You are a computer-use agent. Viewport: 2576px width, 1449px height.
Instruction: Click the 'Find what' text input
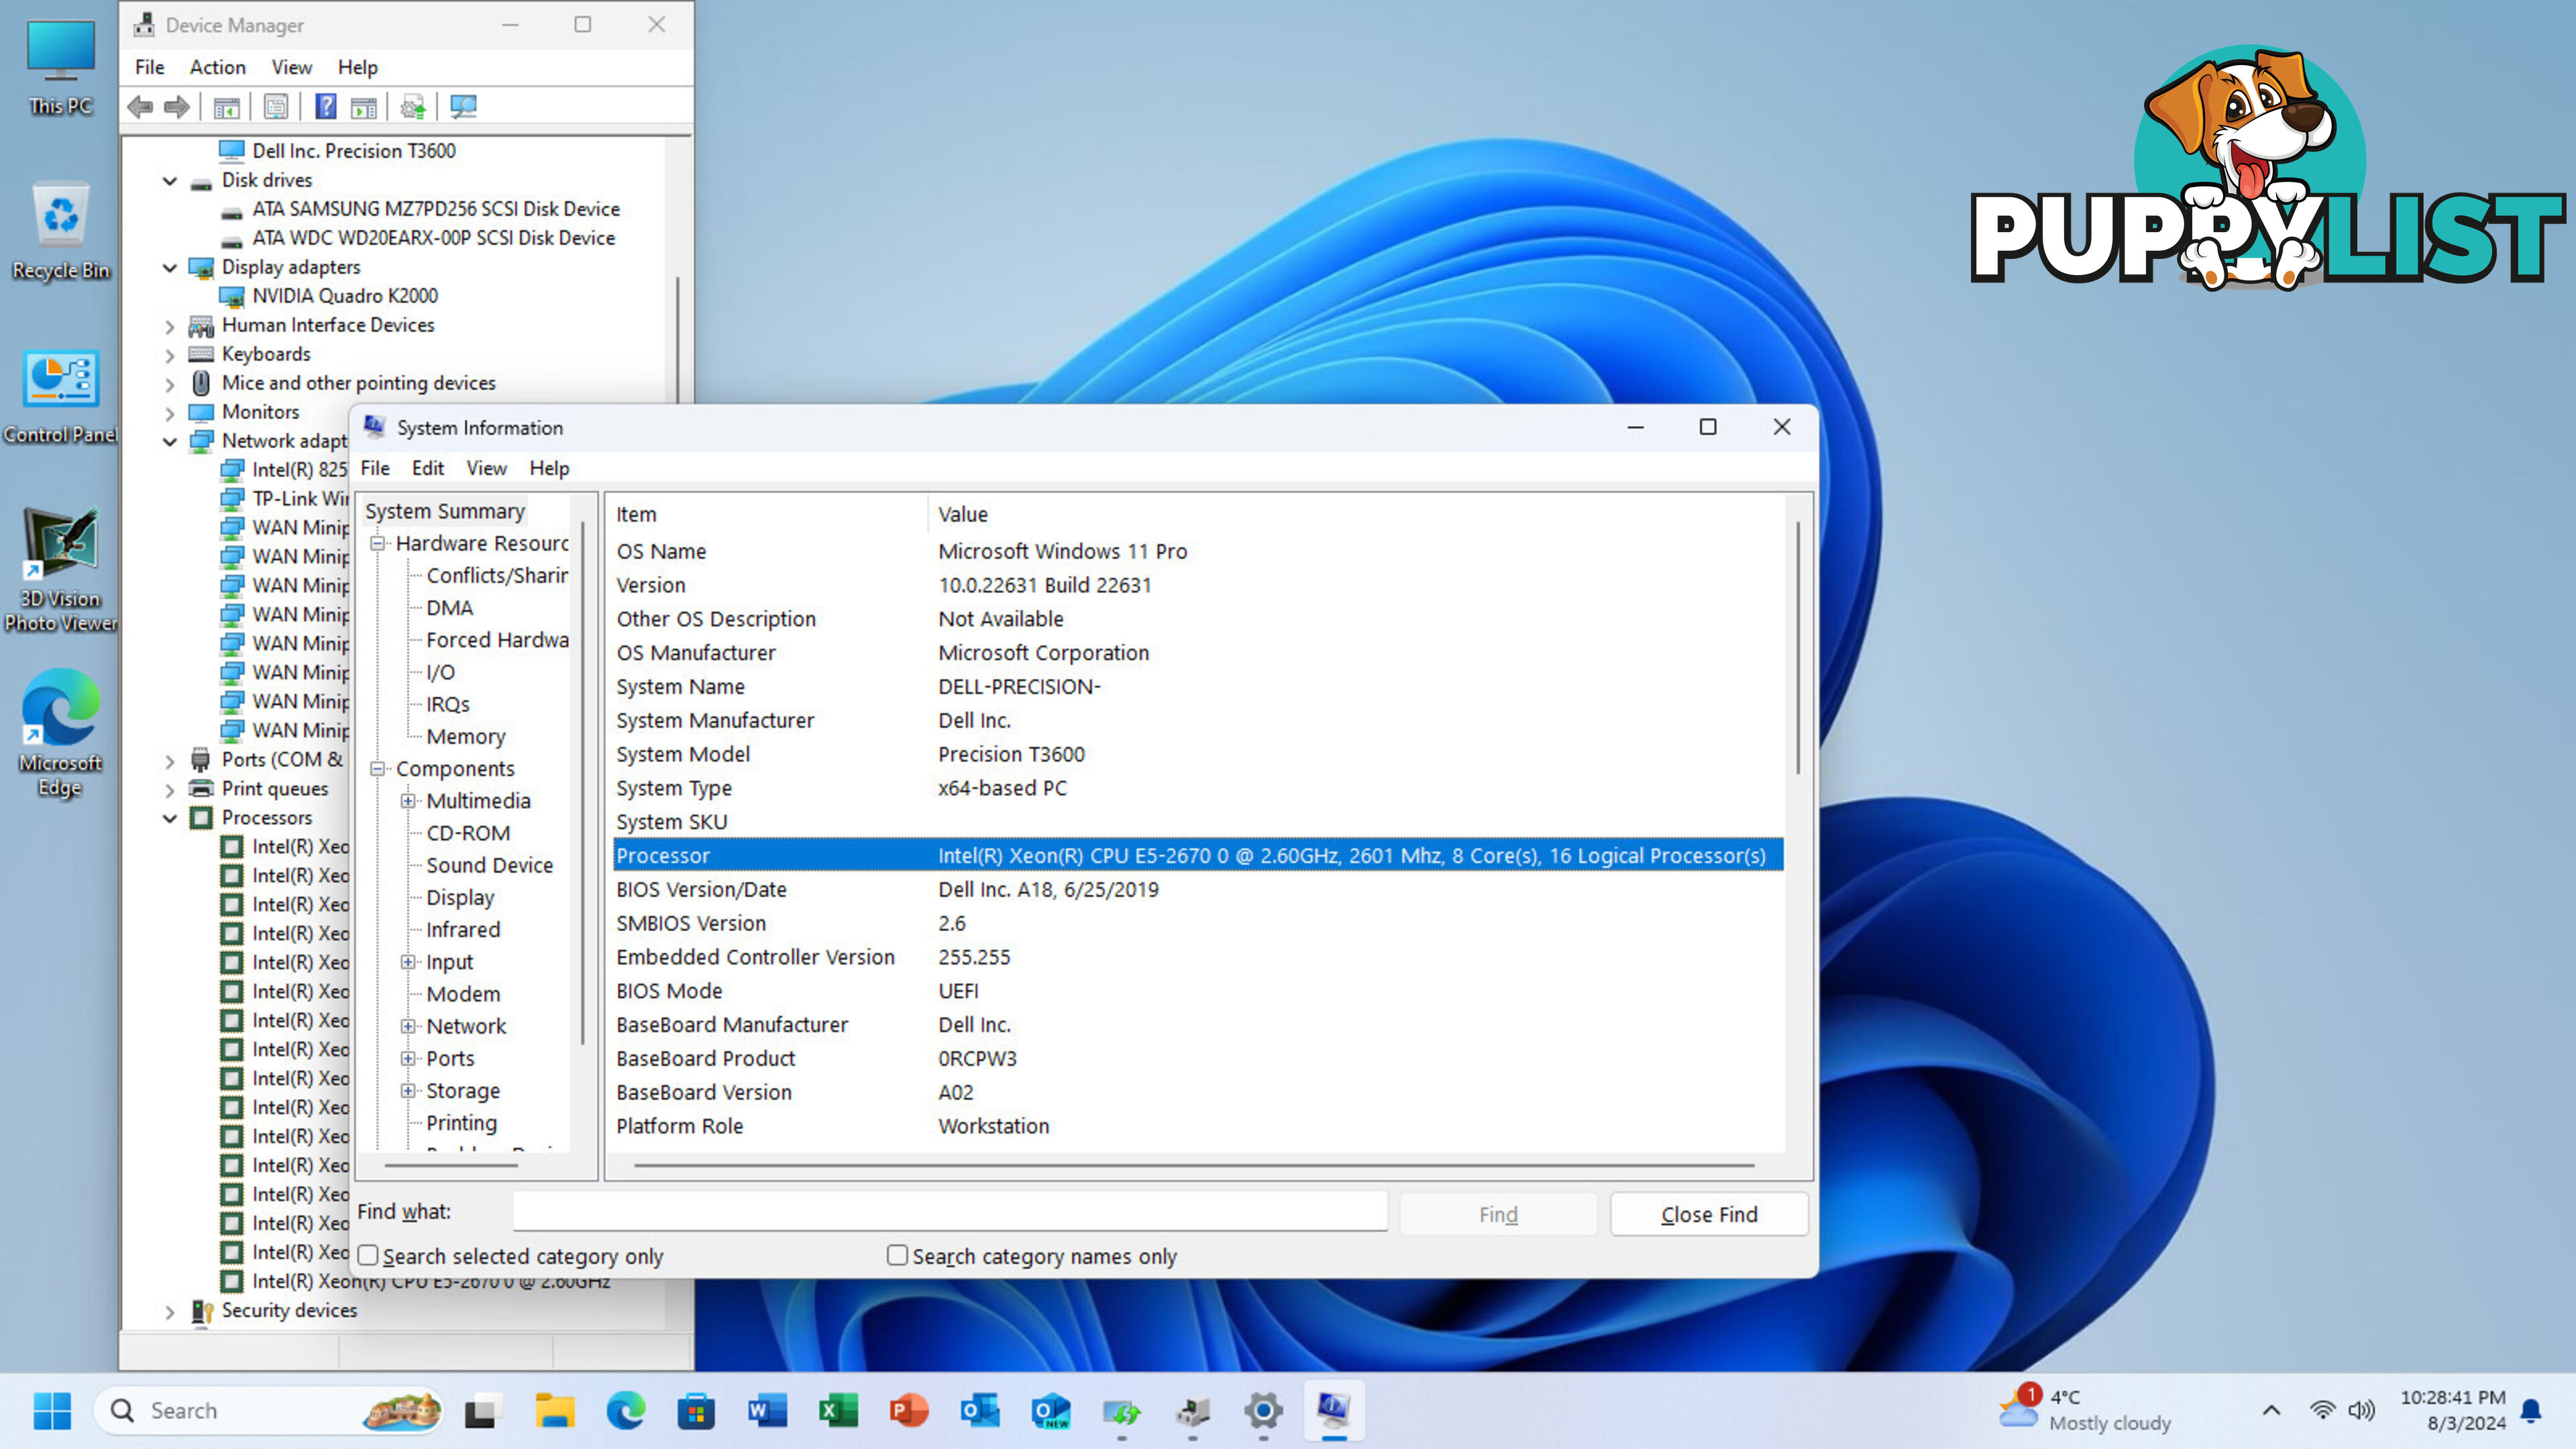[x=950, y=1211]
